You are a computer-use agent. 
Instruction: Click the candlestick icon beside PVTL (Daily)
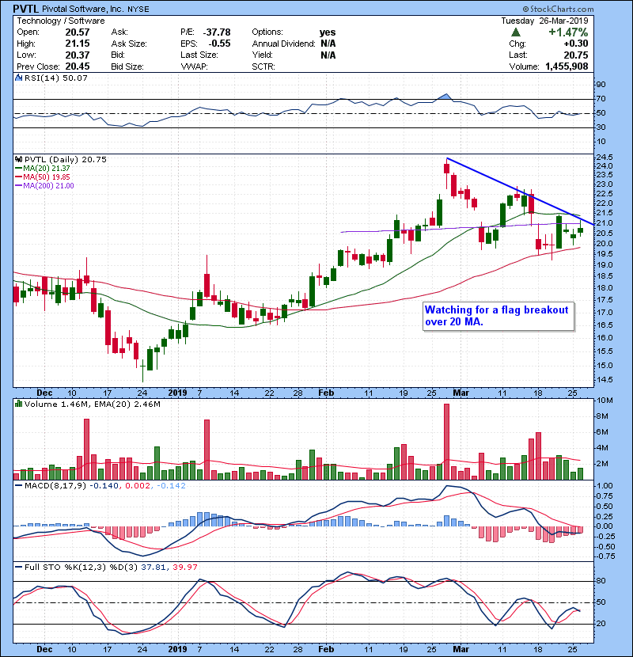point(18,159)
